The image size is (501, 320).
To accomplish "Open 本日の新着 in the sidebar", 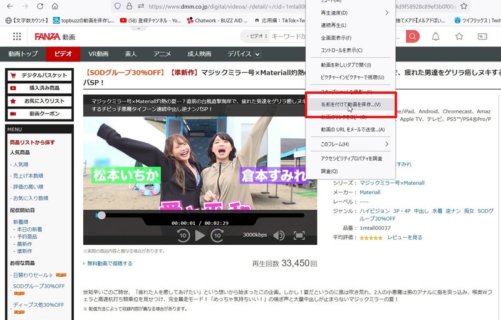I will 29,229.
